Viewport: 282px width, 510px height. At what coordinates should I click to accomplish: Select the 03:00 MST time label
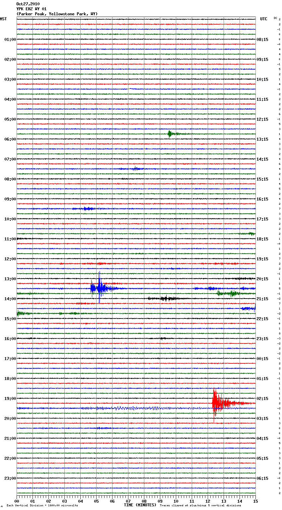click(x=10, y=79)
